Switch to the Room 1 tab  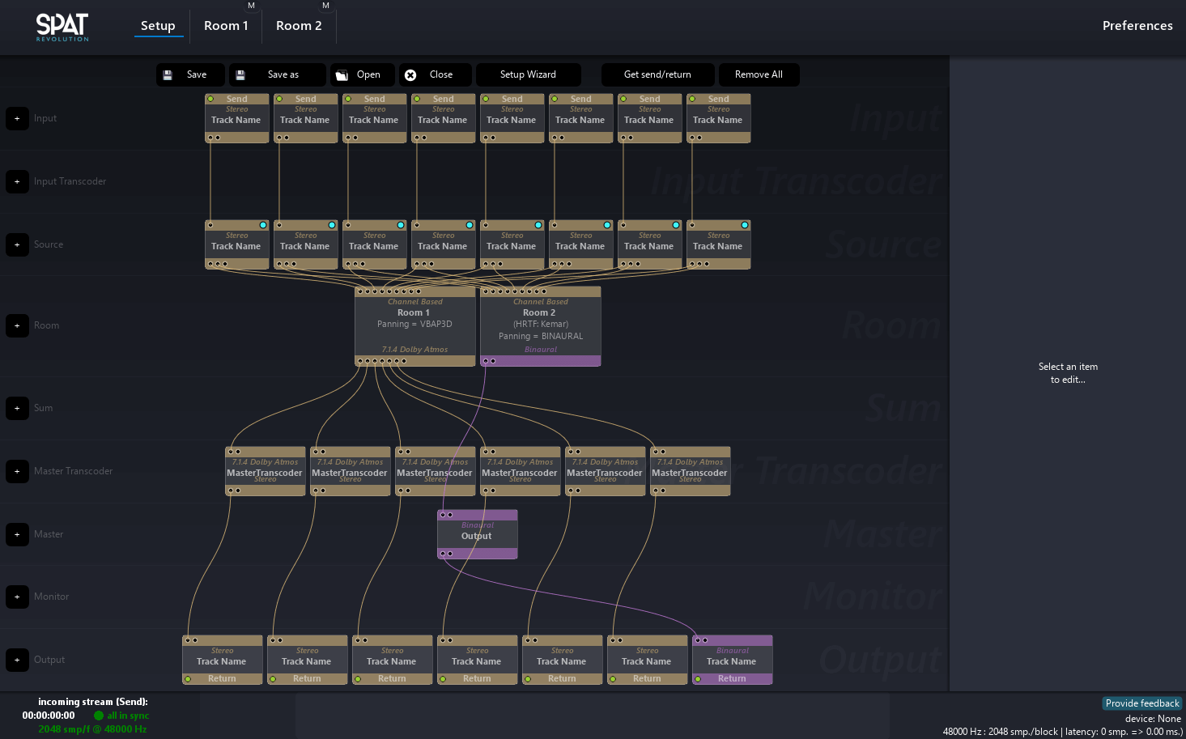[226, 26]
